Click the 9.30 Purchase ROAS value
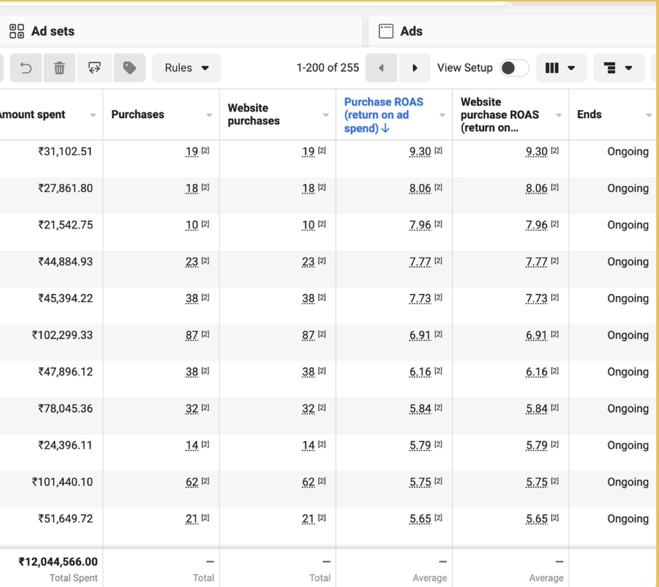The image size is (659, 587). pos(420,152)
